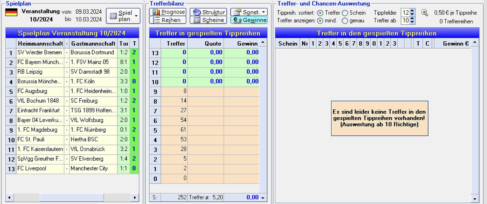Select the 'FC St. Pauli' cell

pos(40,139)
